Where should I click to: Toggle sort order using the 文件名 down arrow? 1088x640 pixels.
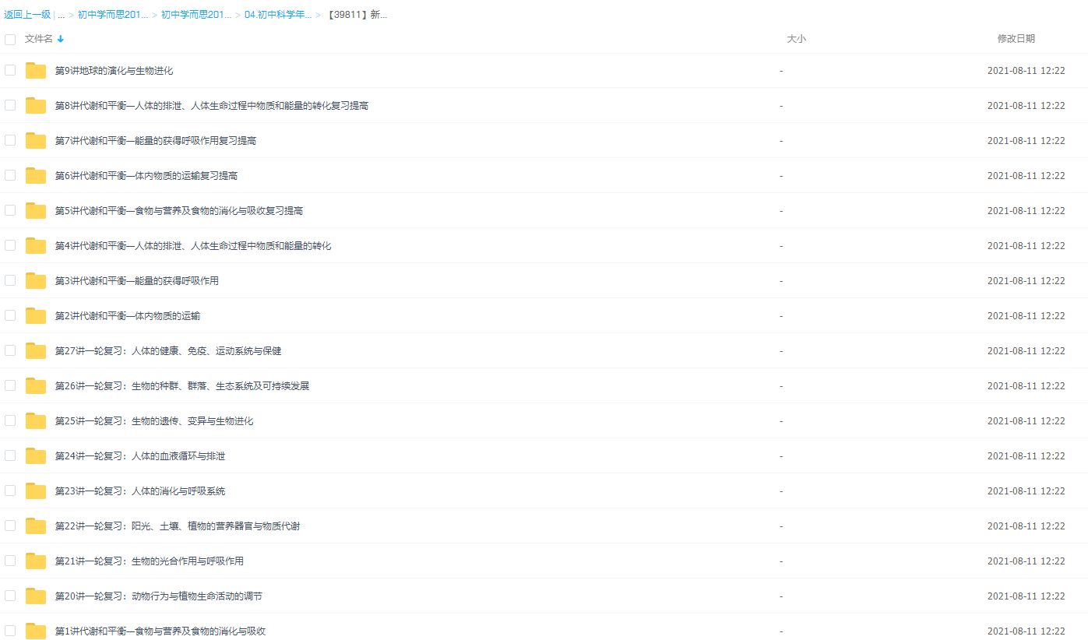click(60, 37)
